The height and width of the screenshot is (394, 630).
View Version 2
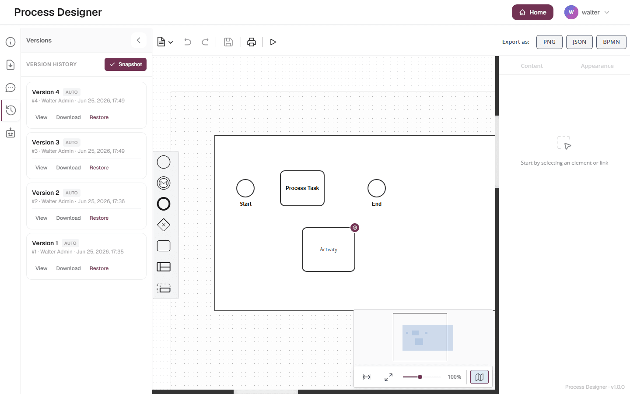tap(42, 218)
